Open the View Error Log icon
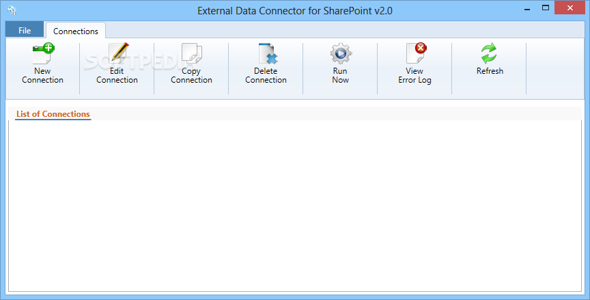This screenshot has width=590, height=300. [416, 53]
